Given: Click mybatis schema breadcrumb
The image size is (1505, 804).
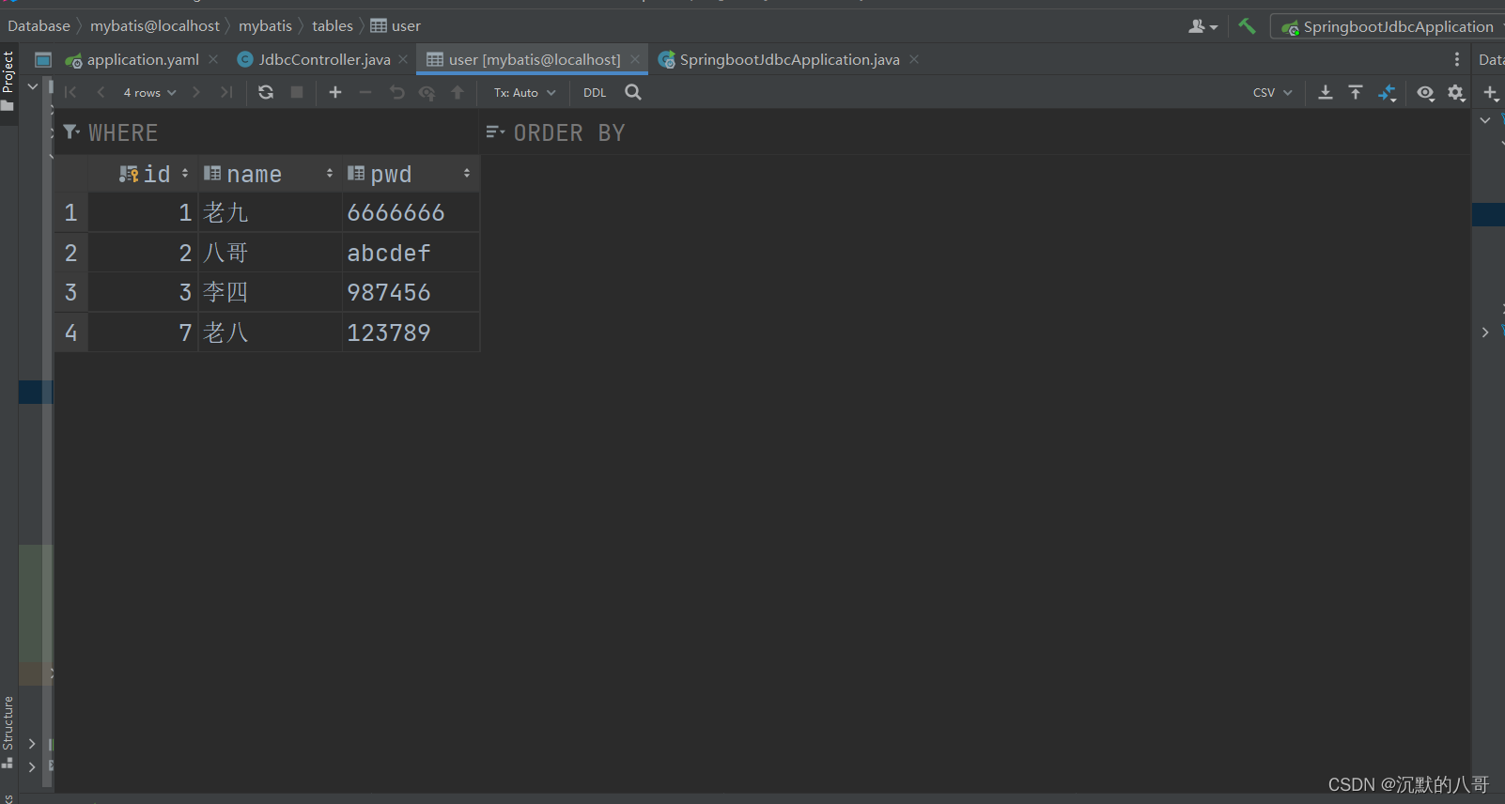Looking at the screenshot, I should (265, 25).
